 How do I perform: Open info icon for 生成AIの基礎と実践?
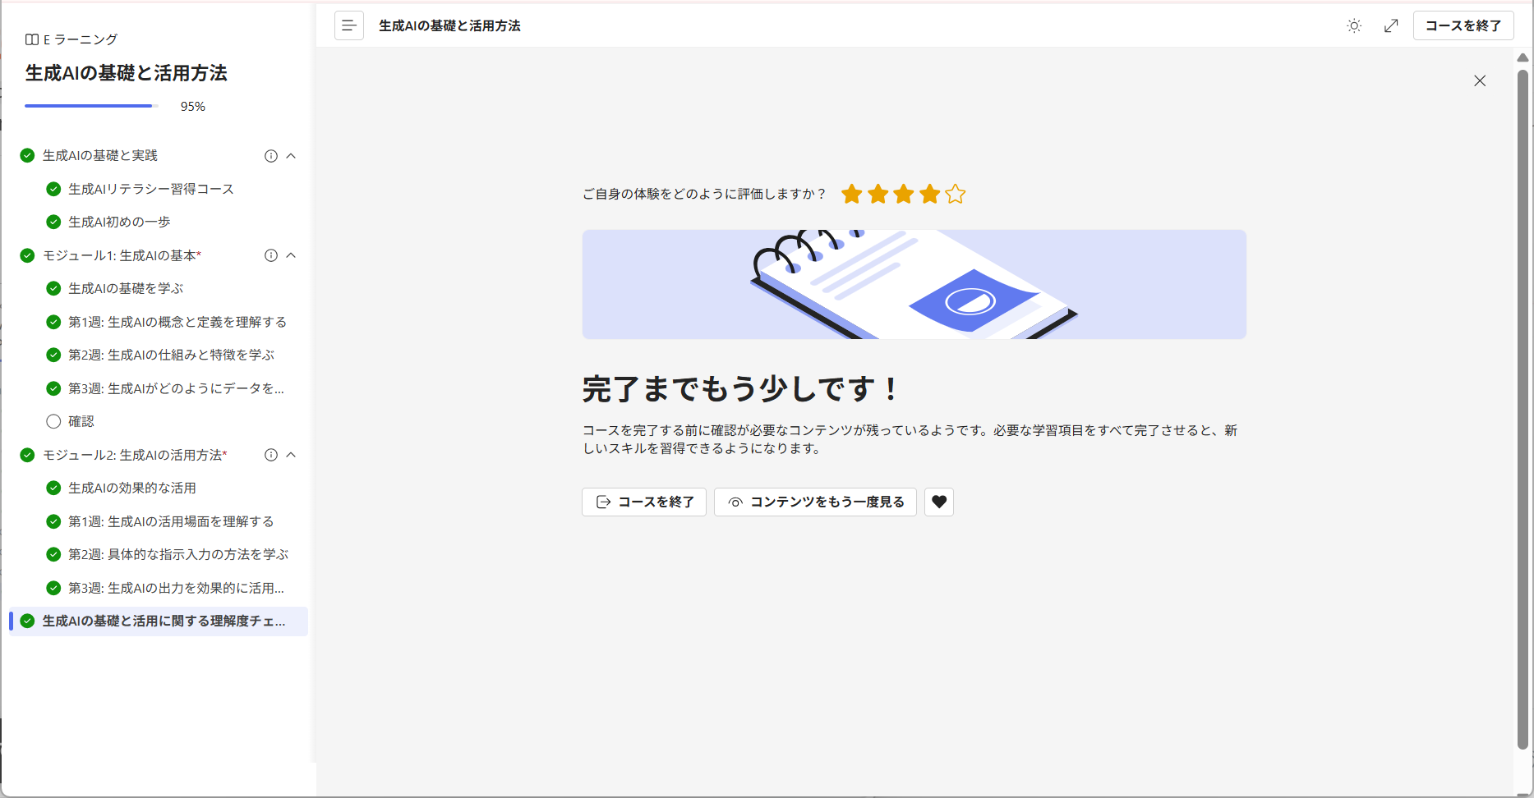[271, 156]
